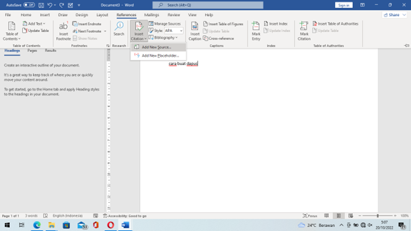Click the Research Search icon
411x231 pixels.
[x=119, y=29]
